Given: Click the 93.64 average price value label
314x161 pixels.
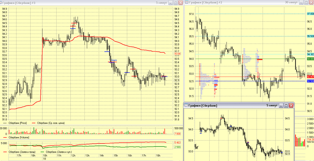Looking at the screenshot, I should tap(177, 54).
